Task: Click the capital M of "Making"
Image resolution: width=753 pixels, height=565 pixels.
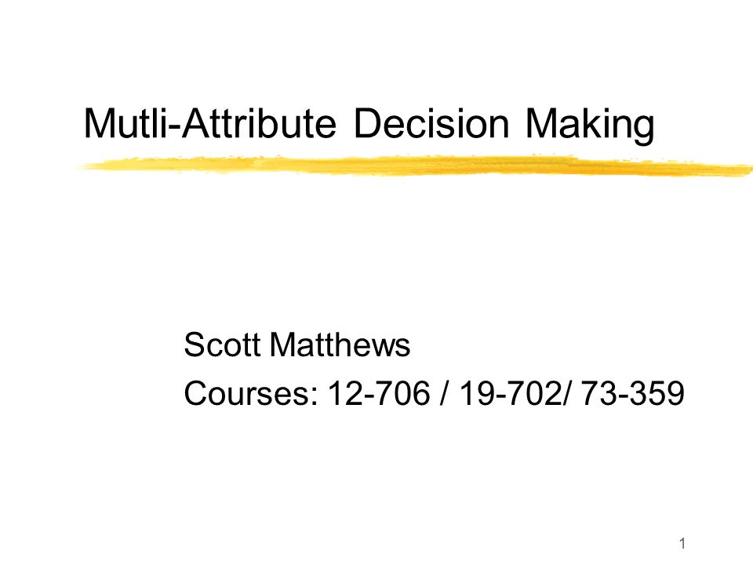Action: pyautogui.click(x=540, y=123)
